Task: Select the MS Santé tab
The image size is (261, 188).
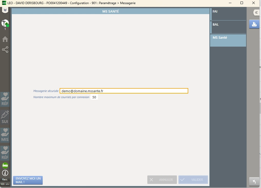Action: [x=228, y=40]
